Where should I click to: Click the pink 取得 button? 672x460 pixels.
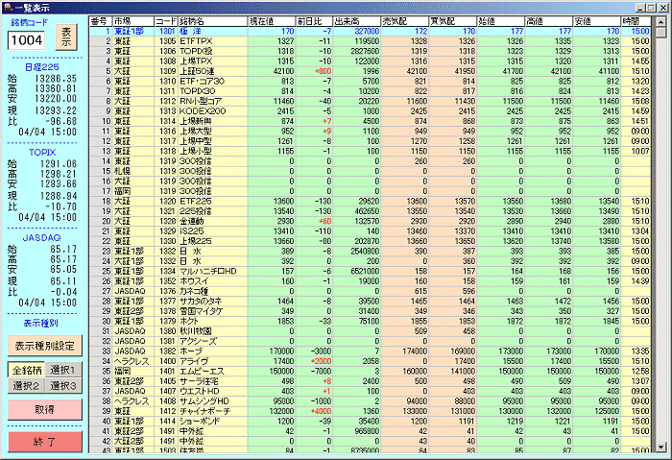44,410
